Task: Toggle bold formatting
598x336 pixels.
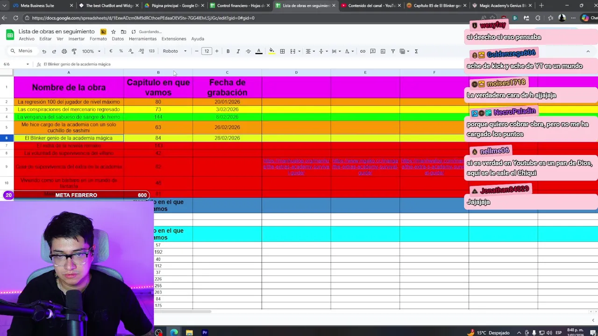Action: click(x=228, y=51)
